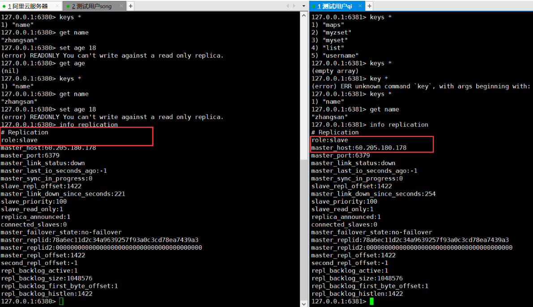533x307 pixels.
Task: Click scroll up arrow of left terminal
Action: point(304,16)
